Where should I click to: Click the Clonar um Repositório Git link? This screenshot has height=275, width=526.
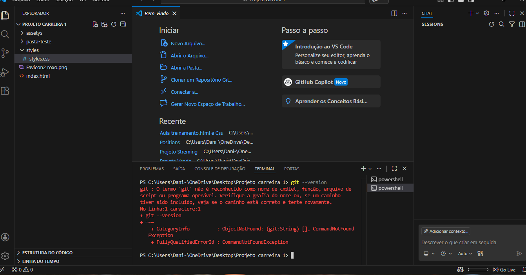pos(201,80)
